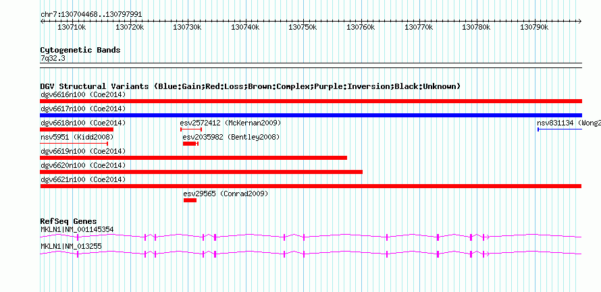The height and width of the screenshot is (292, 601).
Task: Open dgv6621n100 (Coe2014) label
Action: 83,179
